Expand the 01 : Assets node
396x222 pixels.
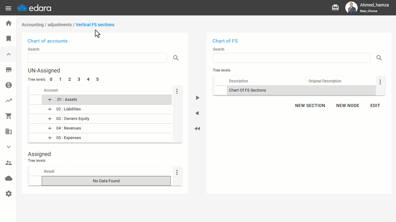pyautogui.click(x=50, y=100)
